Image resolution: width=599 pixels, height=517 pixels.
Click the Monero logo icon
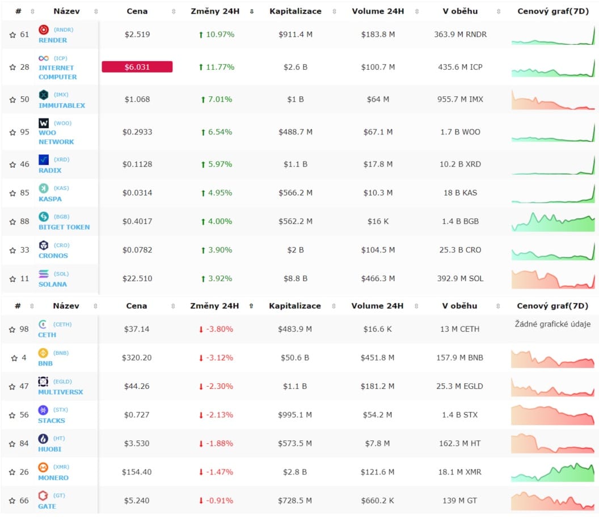[43, 467]
